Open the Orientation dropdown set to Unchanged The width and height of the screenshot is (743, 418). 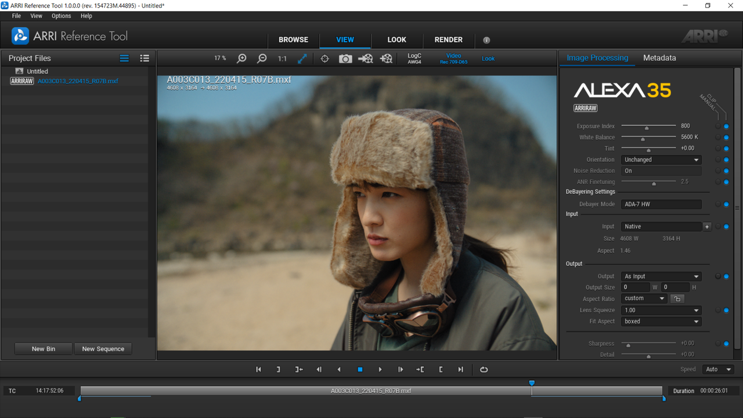point(661,160)
